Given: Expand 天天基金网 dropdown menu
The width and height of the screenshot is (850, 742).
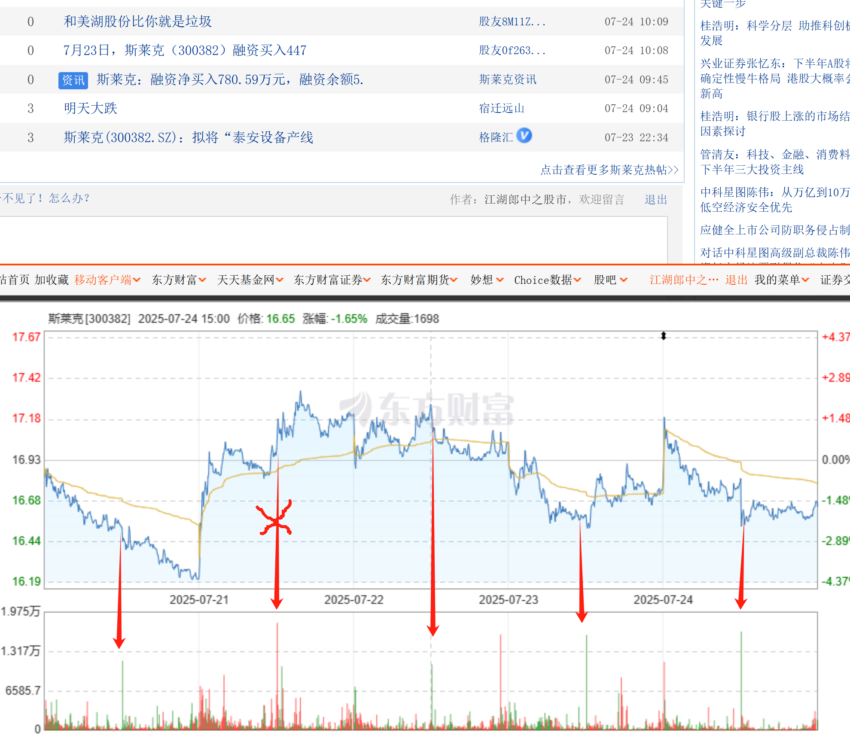Looking at the screenshot, I should point(250,280).
